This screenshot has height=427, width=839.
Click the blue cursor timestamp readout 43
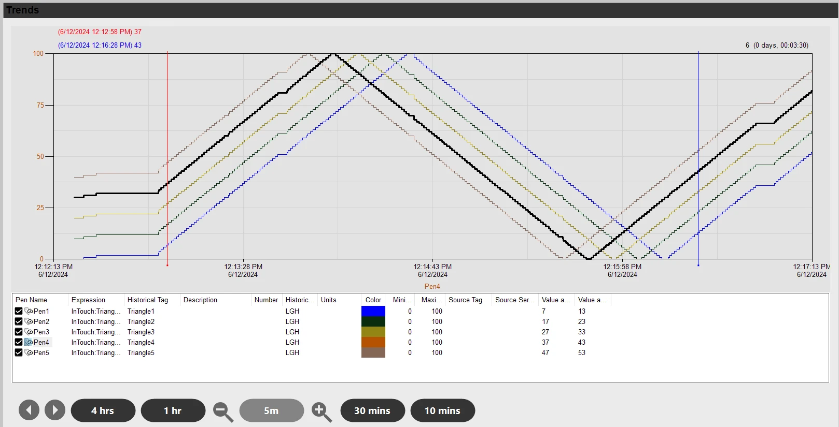pos(100,45)
